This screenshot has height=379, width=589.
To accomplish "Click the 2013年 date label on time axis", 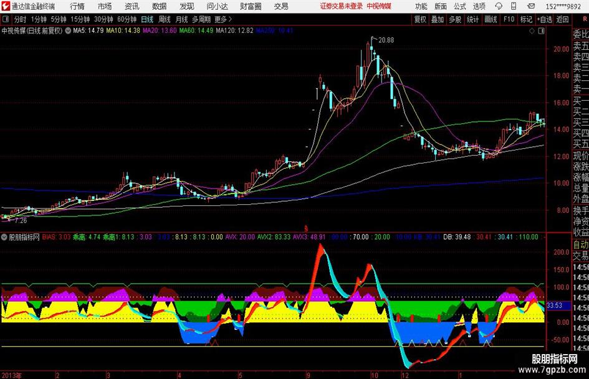I will click(x=11, y=375).
